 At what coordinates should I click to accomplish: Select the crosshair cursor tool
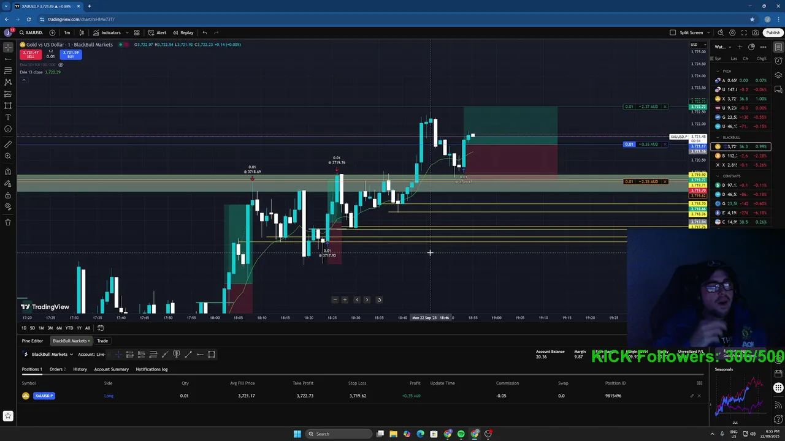(x=8, y=47)
